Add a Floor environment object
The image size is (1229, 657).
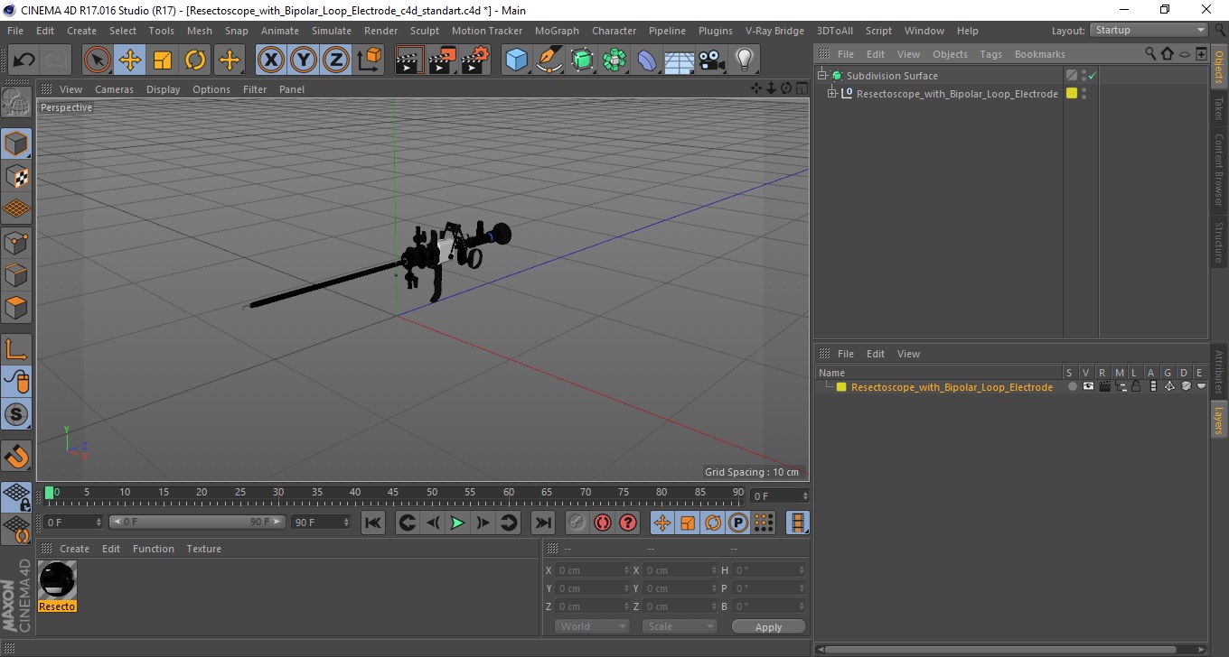[680, 60]
